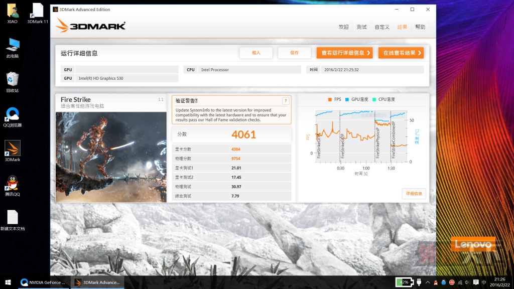
Task: Click the 详细信息 button below chart
Action: click(x=414, y=194)
